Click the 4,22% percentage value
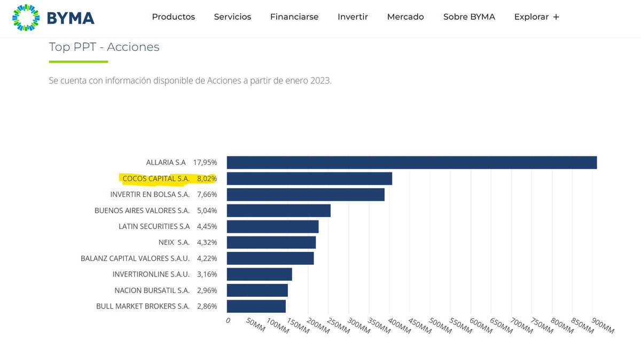Viewport: 641px width, 363px height. click(x=207, y=258)
